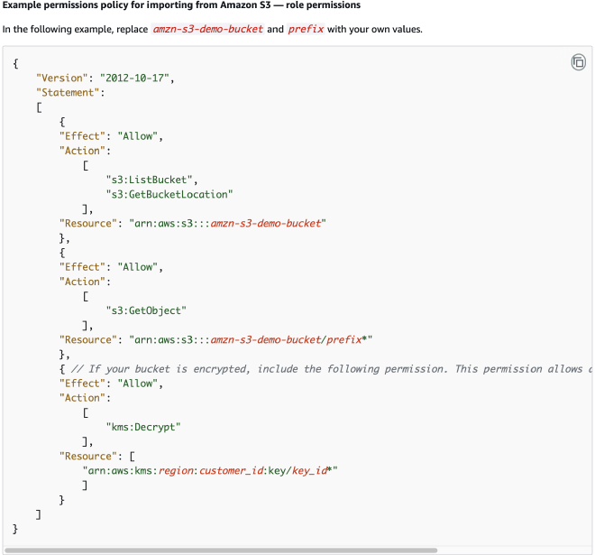Click the "kms:Decrypt" action string
The image size is (595, 555).
pyautogui.click(x=142, y=427)
